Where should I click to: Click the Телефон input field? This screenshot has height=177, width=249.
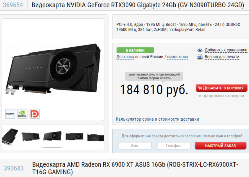point(174,146)
